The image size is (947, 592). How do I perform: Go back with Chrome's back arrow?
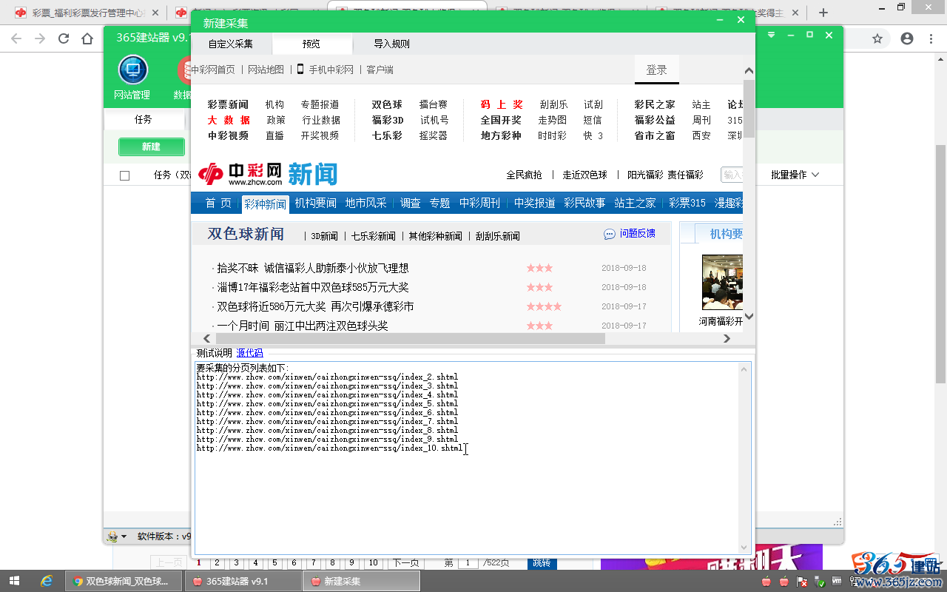pos(16,38)
